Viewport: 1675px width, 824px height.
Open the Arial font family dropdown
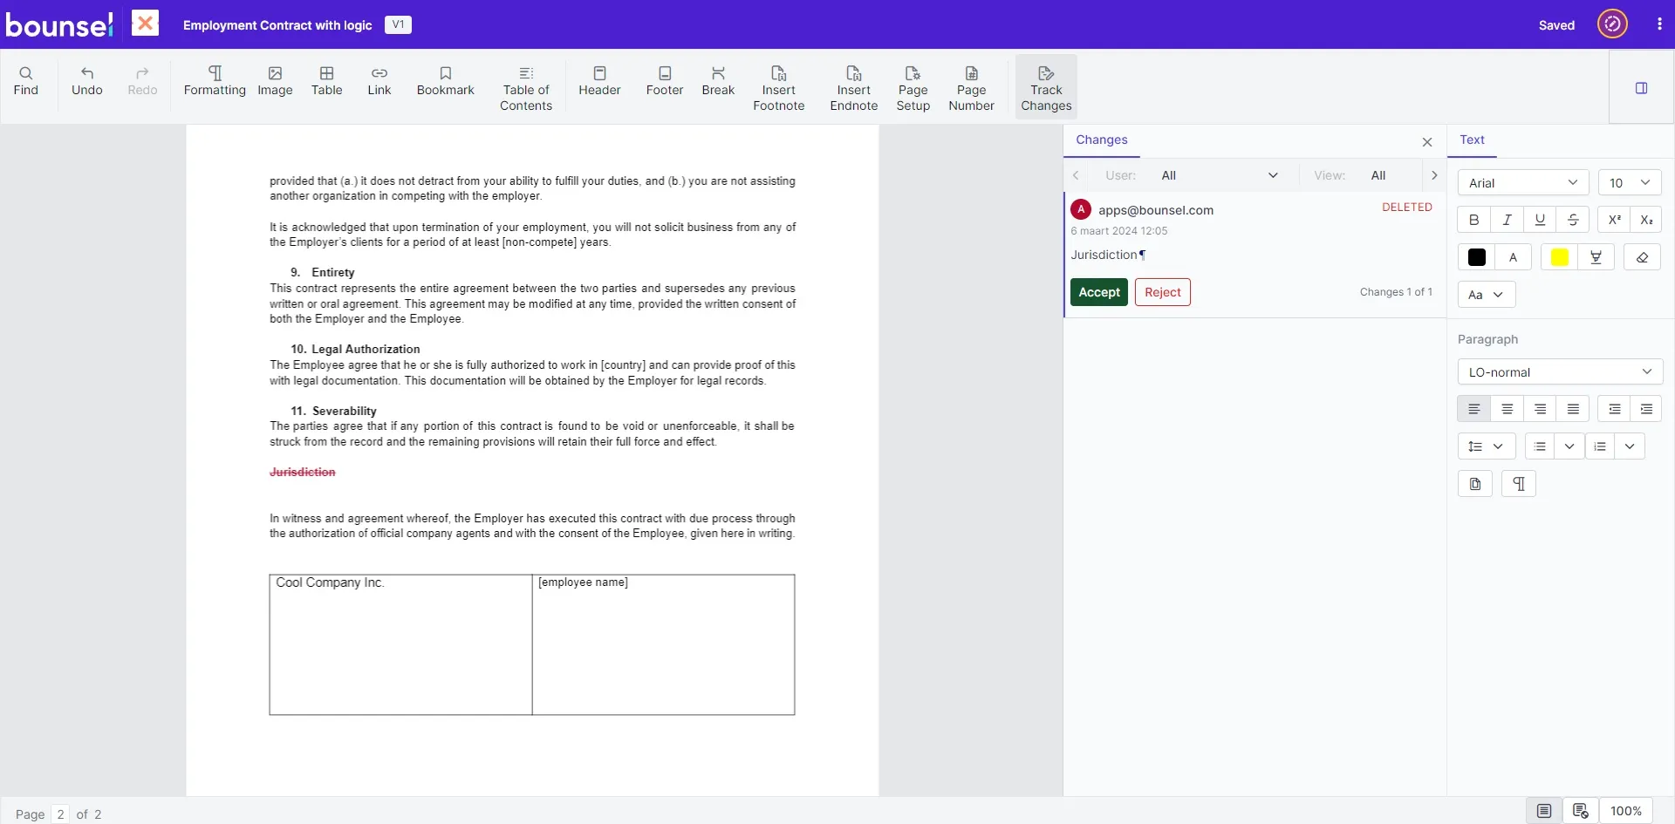(x=1522, y=183)
